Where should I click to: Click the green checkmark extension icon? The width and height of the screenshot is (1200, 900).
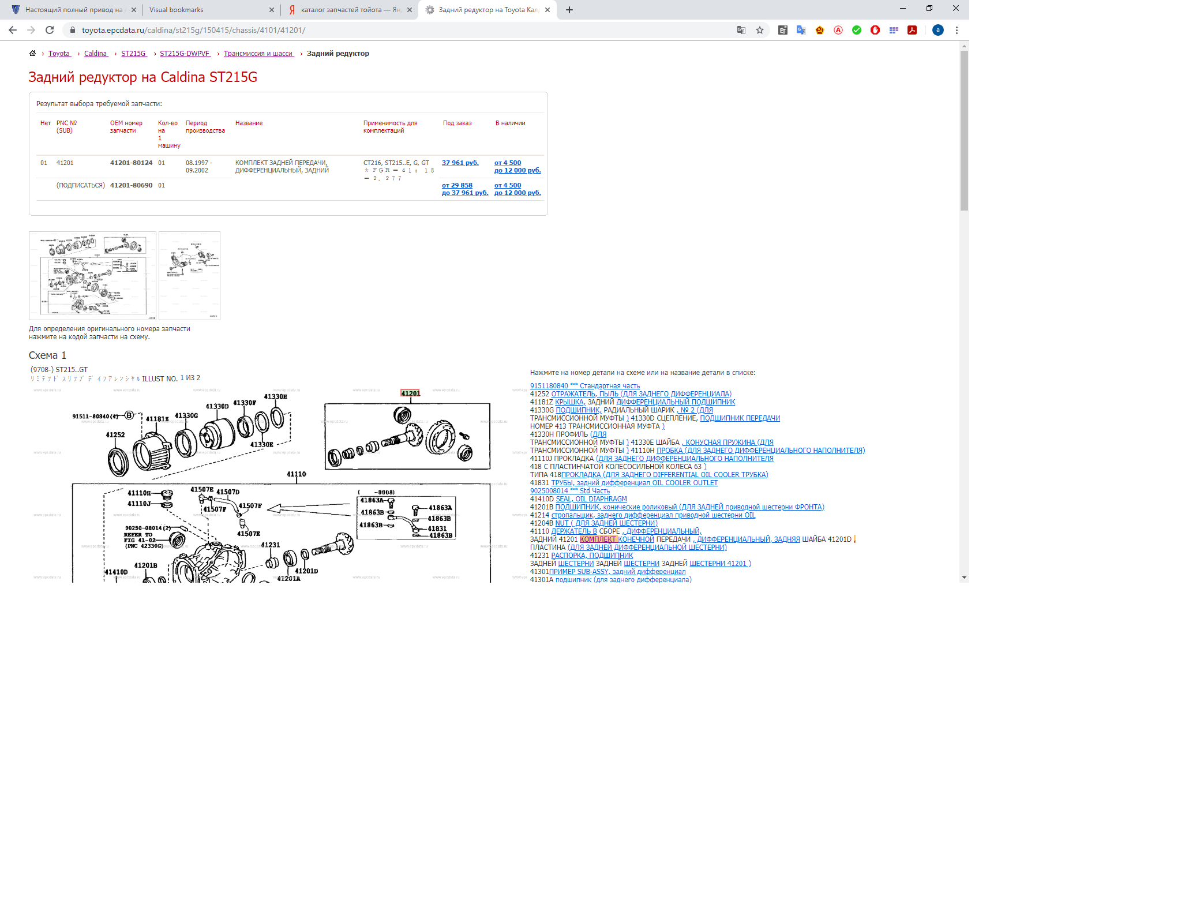[857, 30]
